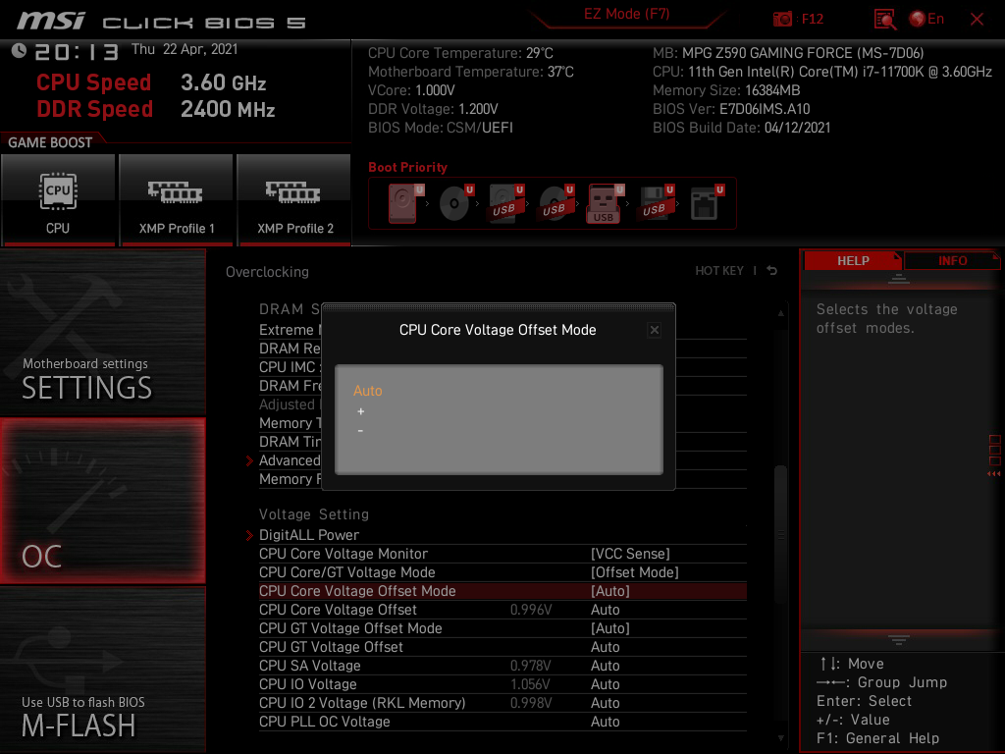Select the USB CD/DVD boot device icon
This screenshot has width=1005, height=754.
click(555, 203)
